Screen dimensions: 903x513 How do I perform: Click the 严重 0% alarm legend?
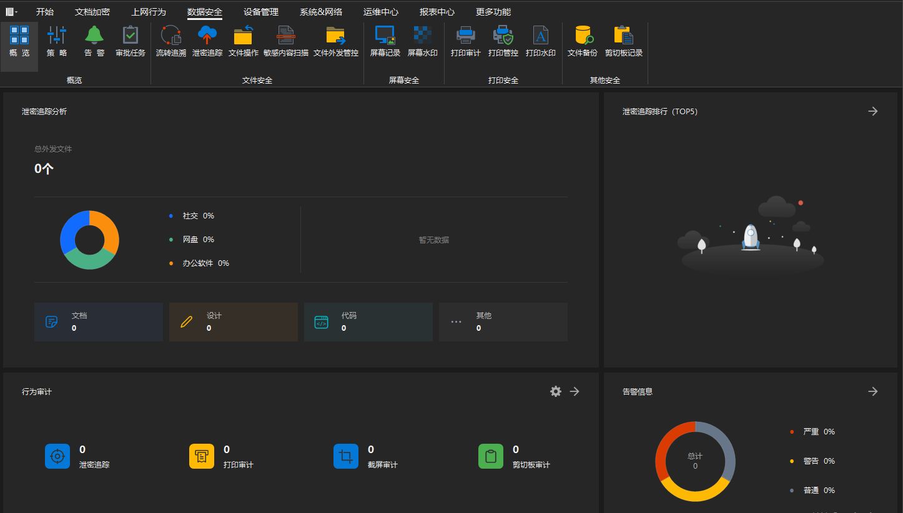pos(812,432)
